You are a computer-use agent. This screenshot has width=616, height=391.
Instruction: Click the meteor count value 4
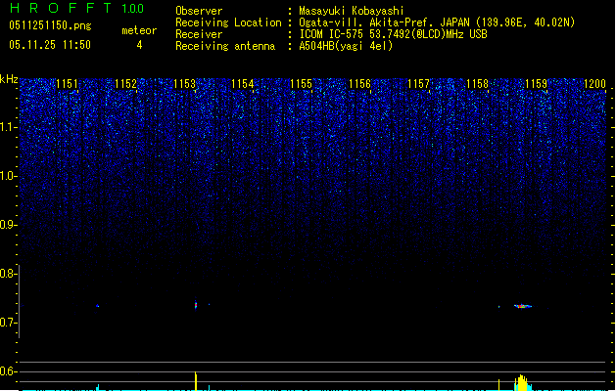pyautogui.click(x=139, y=45)
